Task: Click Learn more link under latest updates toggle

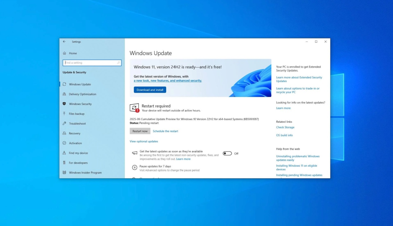Action: click(x=183, y=159)
